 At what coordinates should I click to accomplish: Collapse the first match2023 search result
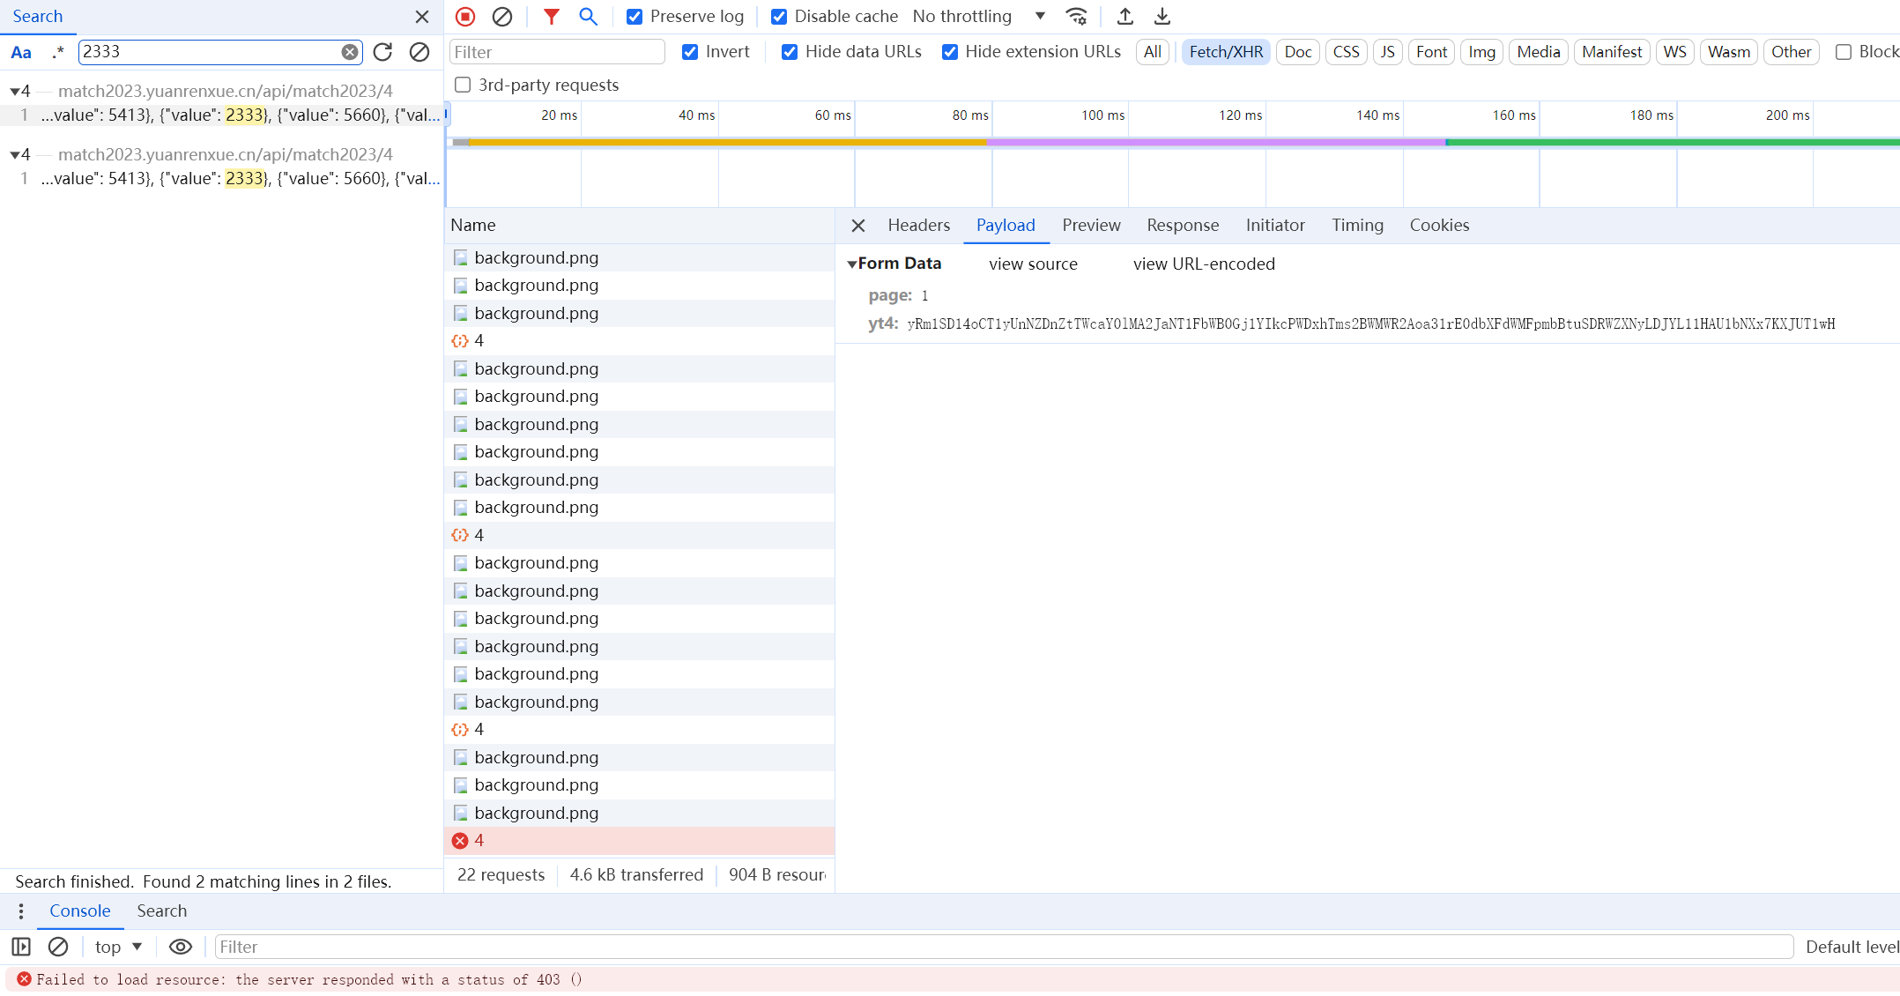pyautogui.click(x=15, y=92)
